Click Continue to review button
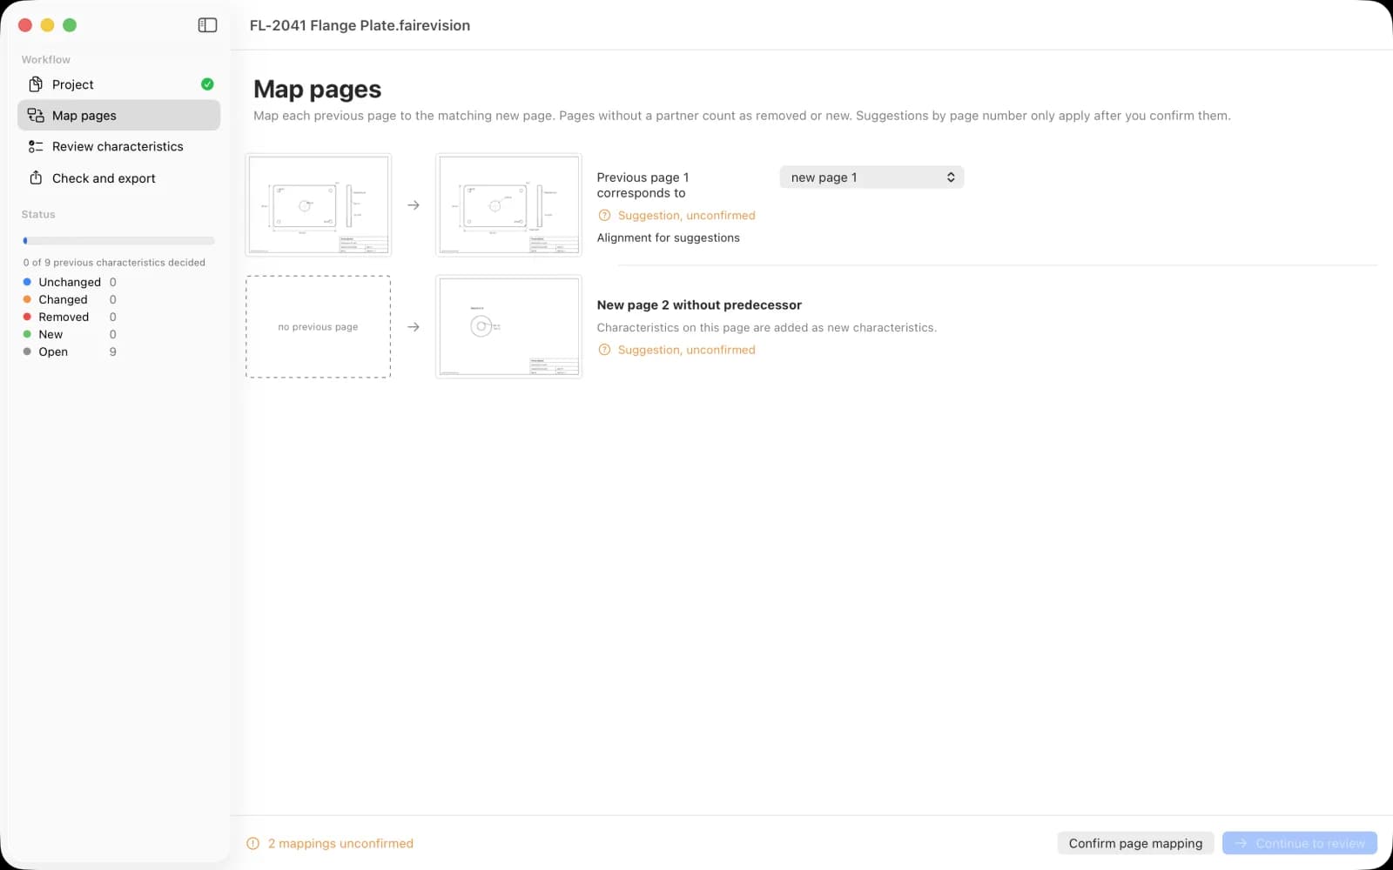This screenshot has height=870, width=1393. click(1300, 843)
